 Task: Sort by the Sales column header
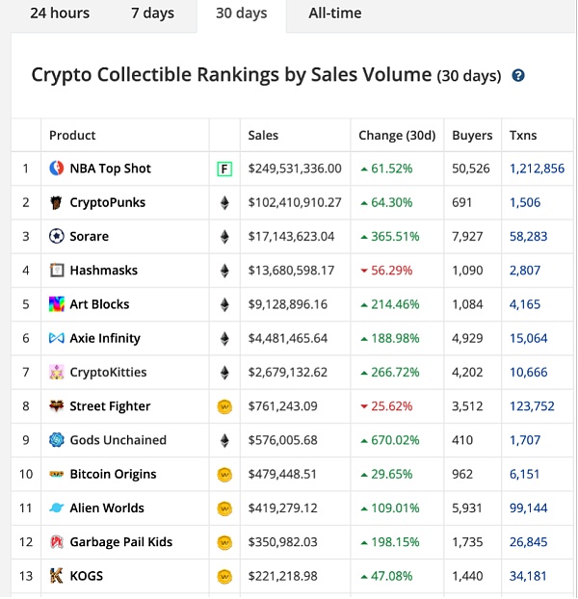point(263,136)
